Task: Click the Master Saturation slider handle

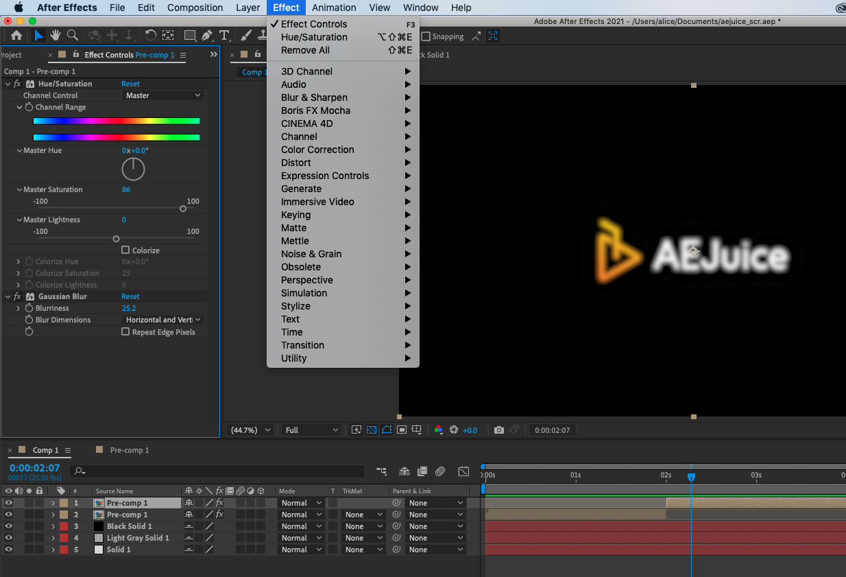Action: [183, 209]
